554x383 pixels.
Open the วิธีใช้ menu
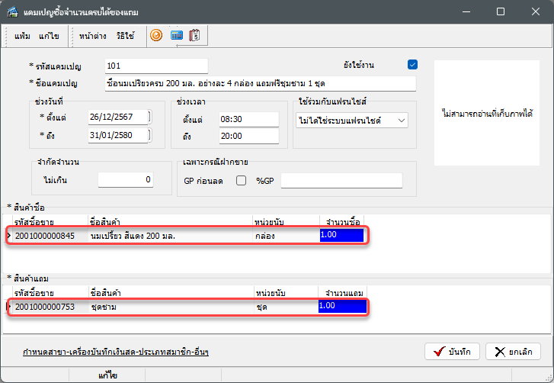pyautogui.click(x=126, y=36)
